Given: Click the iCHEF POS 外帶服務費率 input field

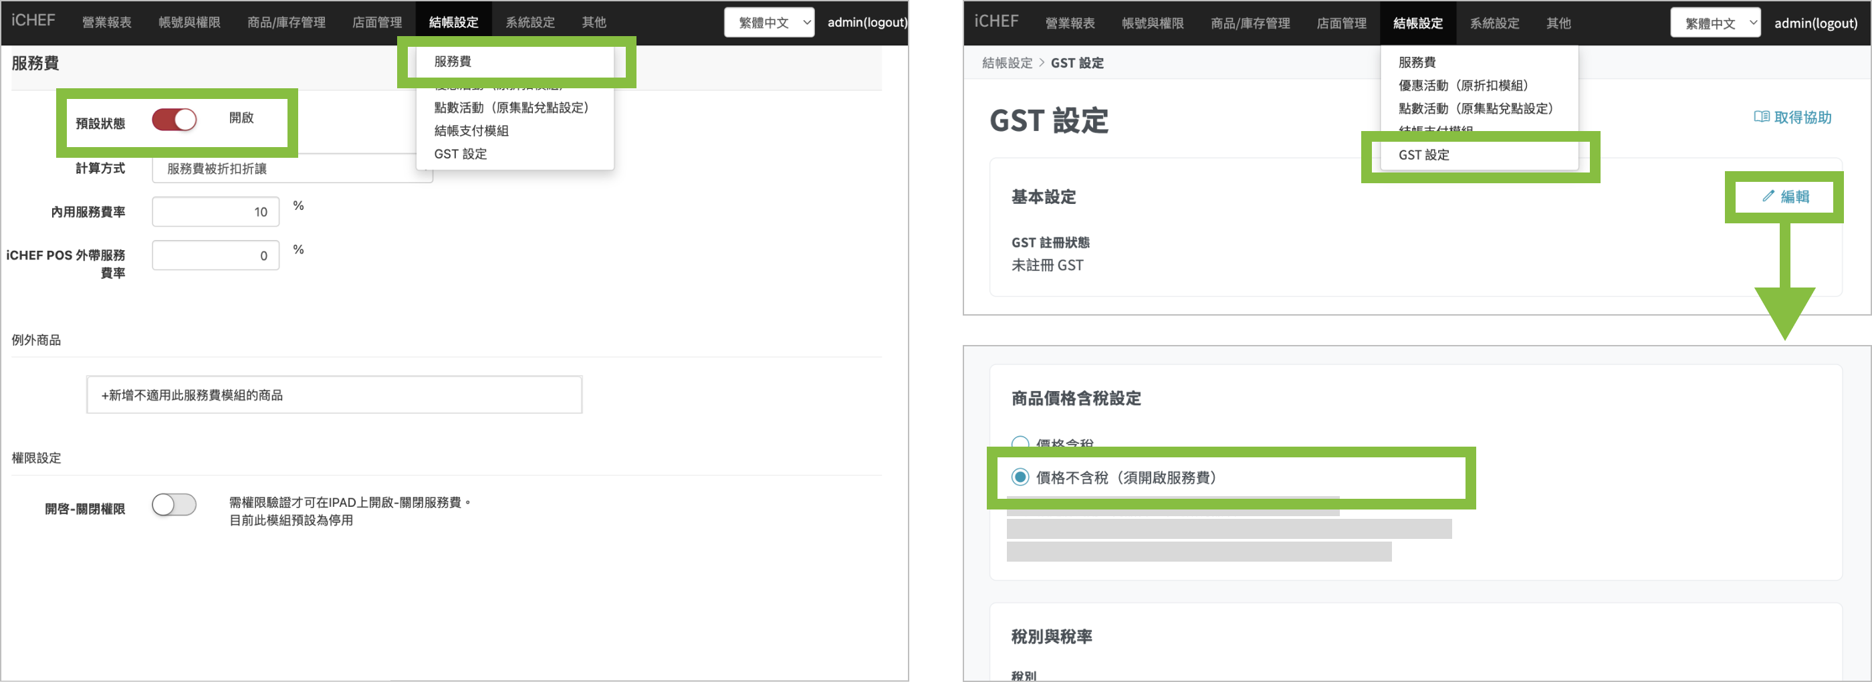Looking at the screenshot, I should click(x=216, y=256).
